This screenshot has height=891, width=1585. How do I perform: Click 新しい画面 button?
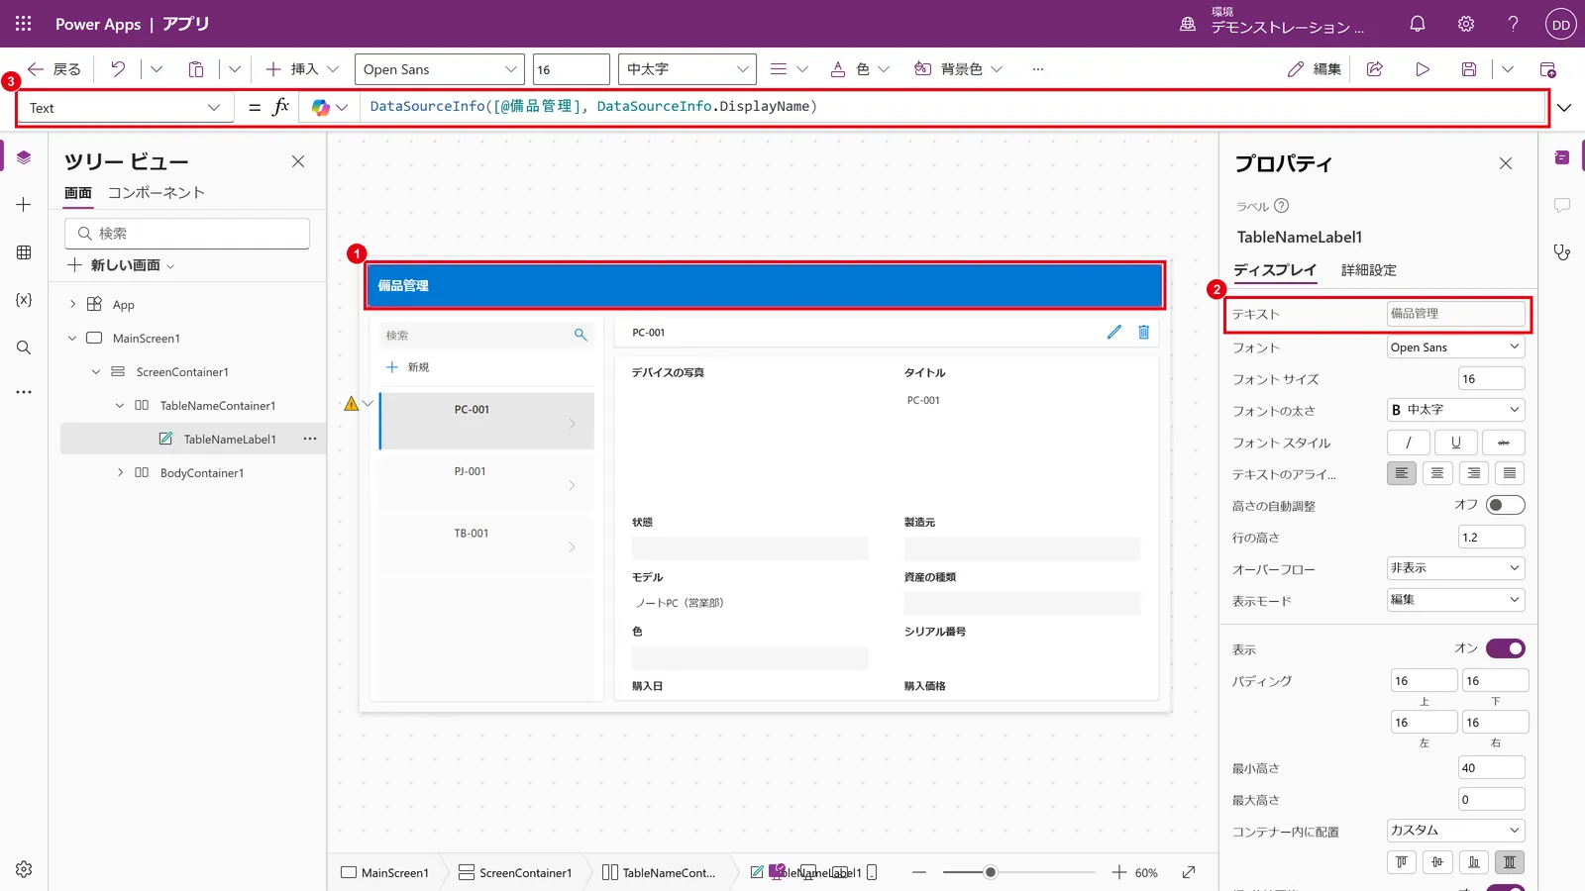point(121,265)
